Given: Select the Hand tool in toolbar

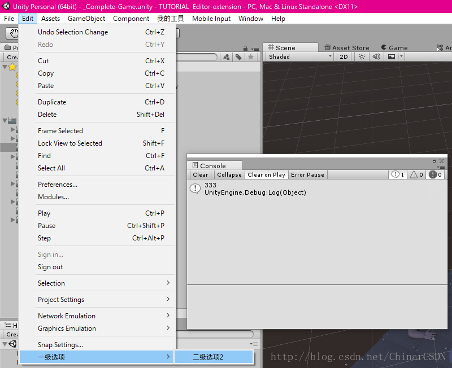Looking at the screenshot, I should (13, 33).
